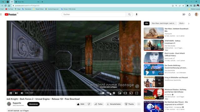Dislike the video with thumbs down
Viewport: 200px width, 112px height.
coord(89,104)
